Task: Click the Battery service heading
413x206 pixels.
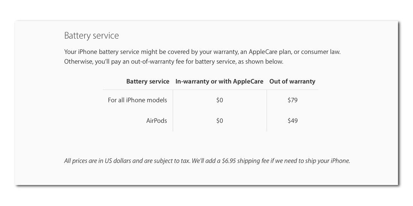Action: (91, 36)
